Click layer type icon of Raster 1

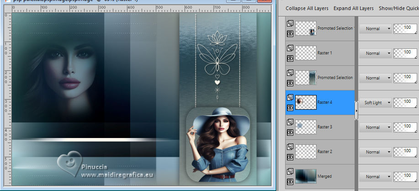290,48
